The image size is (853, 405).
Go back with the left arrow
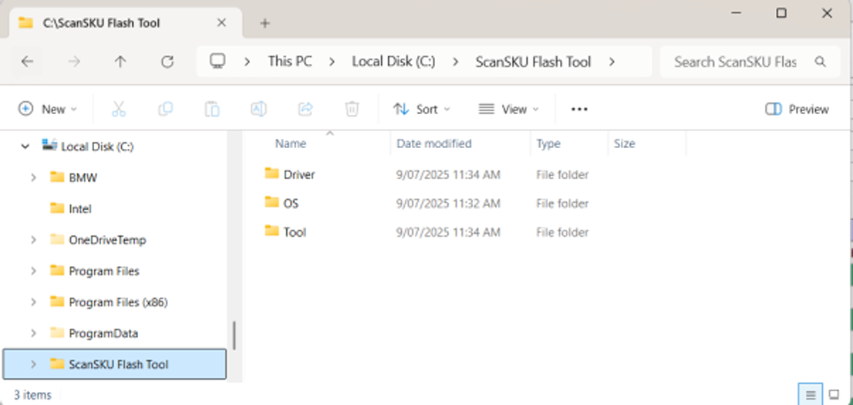point(27,62)
